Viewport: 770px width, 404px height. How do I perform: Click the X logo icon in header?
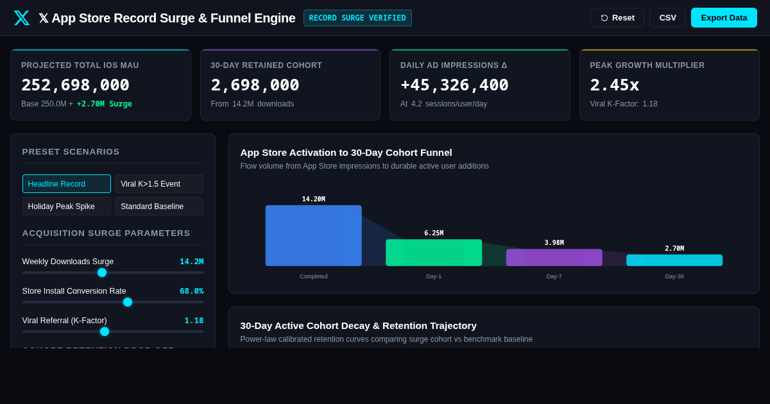[22, 18]
